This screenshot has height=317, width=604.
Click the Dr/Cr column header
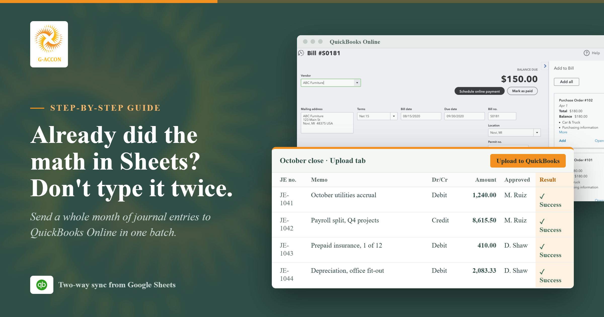click(440, 180)
